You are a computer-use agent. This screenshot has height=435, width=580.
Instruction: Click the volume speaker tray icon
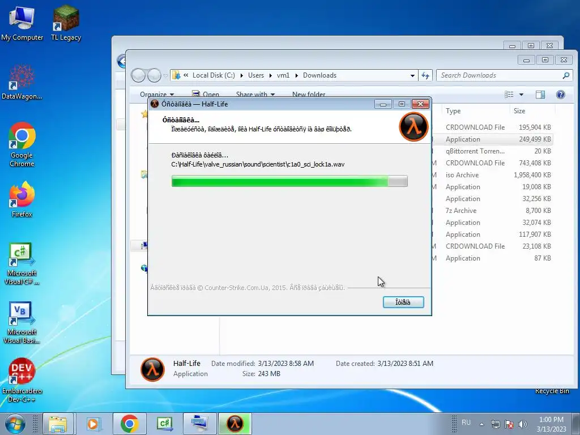(x=522, y=424)
